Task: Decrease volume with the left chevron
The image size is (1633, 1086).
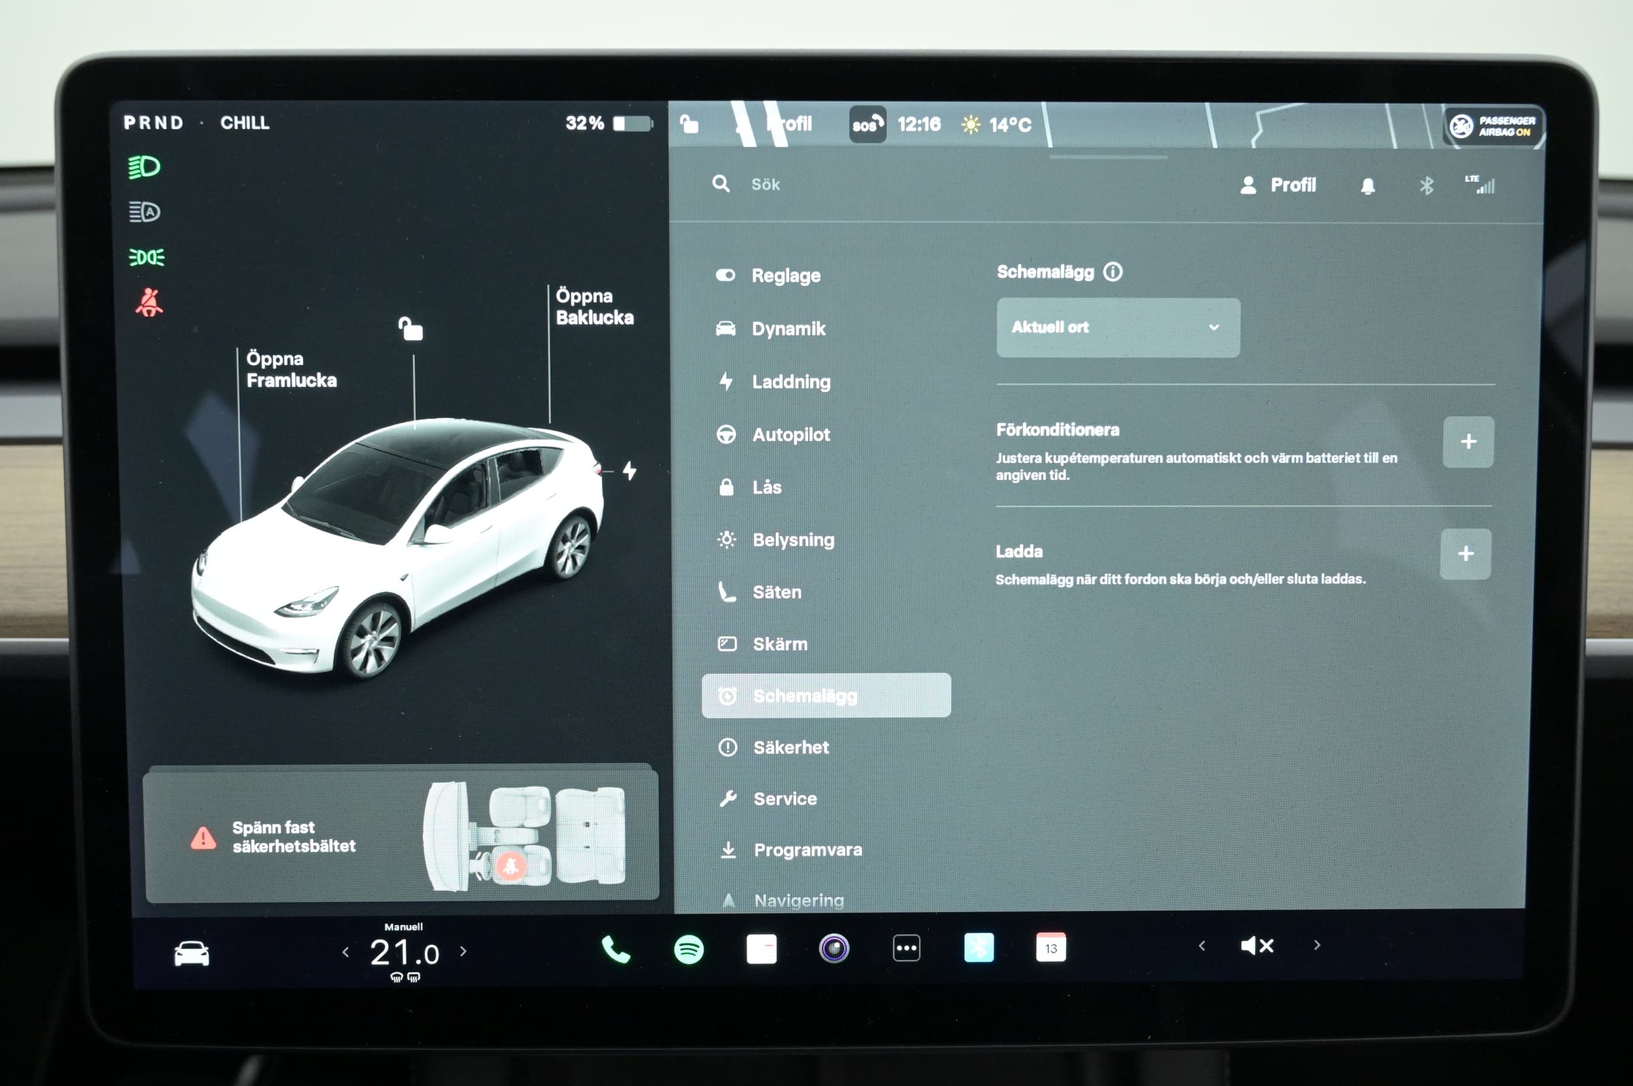Action: [1202, 946]
